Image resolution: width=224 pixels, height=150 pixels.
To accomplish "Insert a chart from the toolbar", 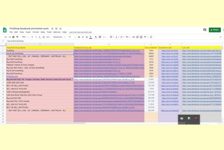I will pos(141,37).
